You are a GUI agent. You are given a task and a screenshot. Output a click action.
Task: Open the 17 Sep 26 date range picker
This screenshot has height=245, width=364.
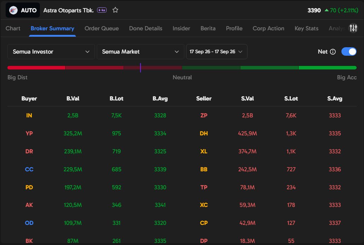(x=216, y=51)
